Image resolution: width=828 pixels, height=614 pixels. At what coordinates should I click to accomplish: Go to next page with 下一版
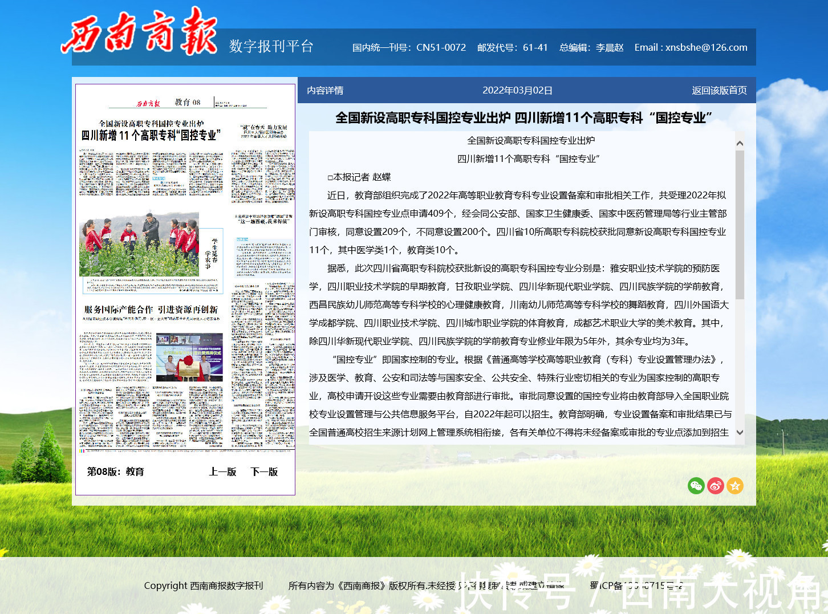(x=264, y=471)
